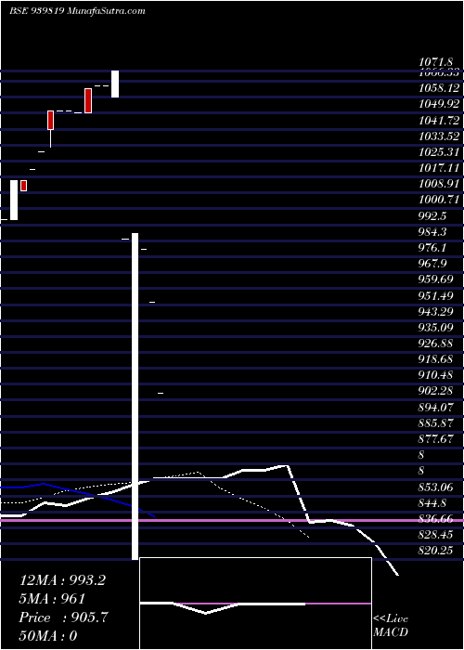464x650 pixels.
Task: Click the 894.07 price axis label
Action: 435,407
